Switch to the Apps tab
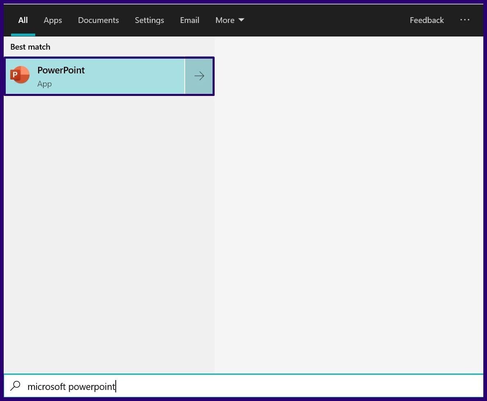 53,20
